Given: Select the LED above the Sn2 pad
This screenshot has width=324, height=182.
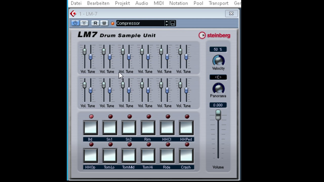Looking at the screenshot, I should coord(130,117).
